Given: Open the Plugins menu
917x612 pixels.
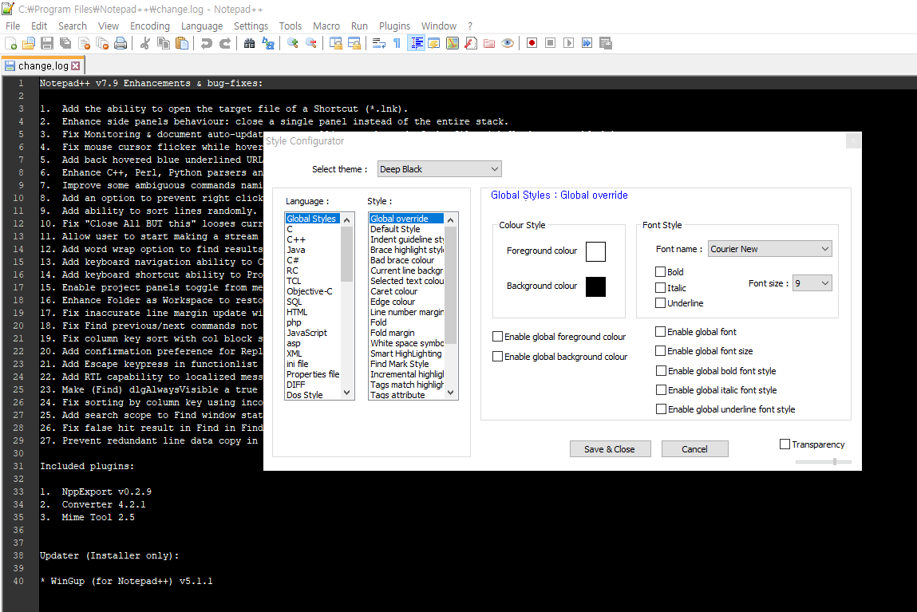Looking at the screenshot, I should tap(395, 26).
